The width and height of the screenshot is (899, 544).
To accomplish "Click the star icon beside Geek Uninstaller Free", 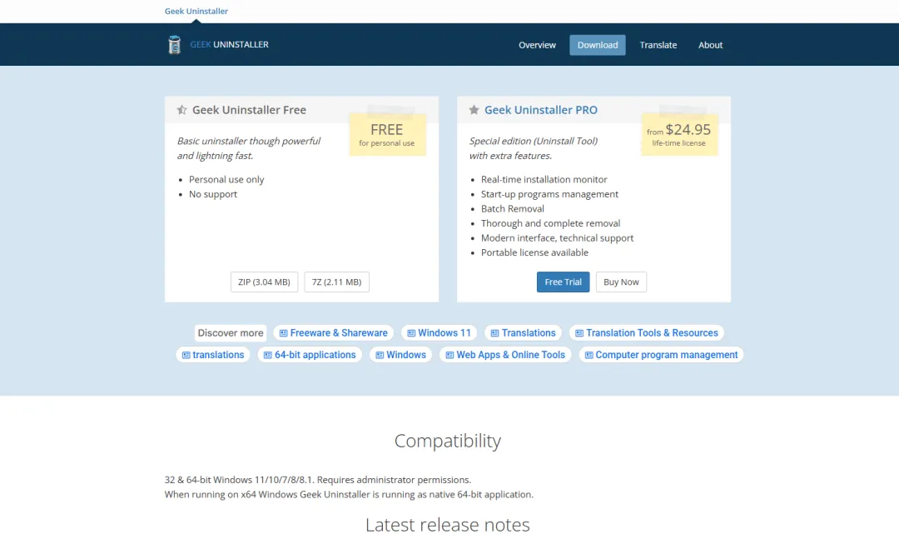I will pos(181,110).
